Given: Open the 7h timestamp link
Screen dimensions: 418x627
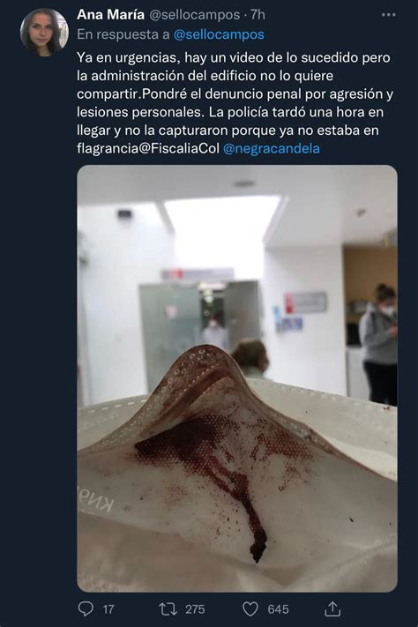Looking at the screenshot, I should 258,15.
